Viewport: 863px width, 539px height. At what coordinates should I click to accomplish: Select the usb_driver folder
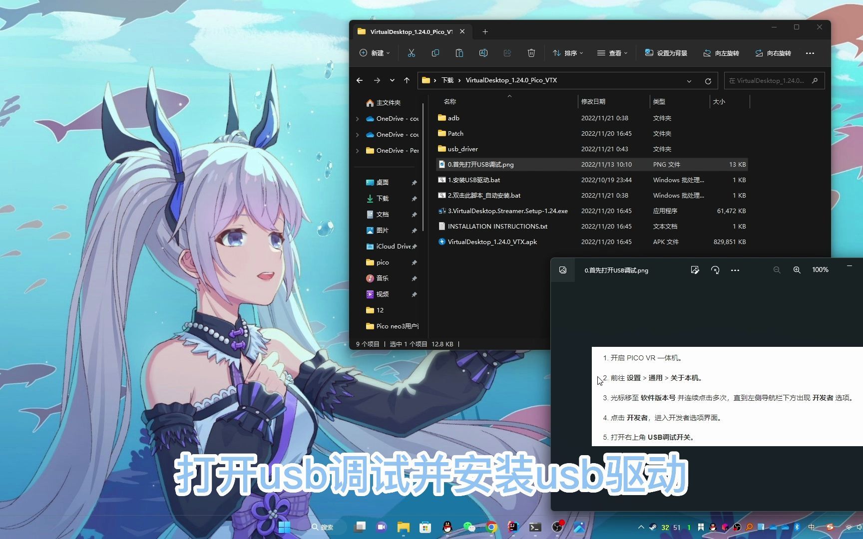(592, 149)
